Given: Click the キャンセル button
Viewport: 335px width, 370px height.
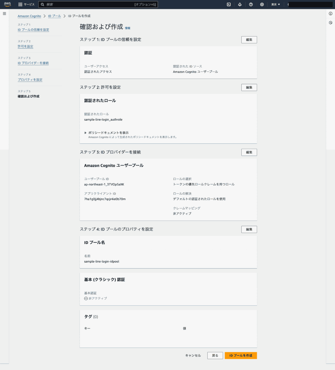Looking at the screenshot, I should point(193,356).
